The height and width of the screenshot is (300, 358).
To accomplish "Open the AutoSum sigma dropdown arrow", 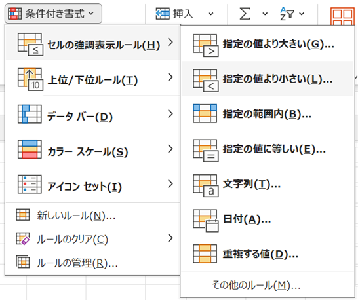I will [265, 14].
